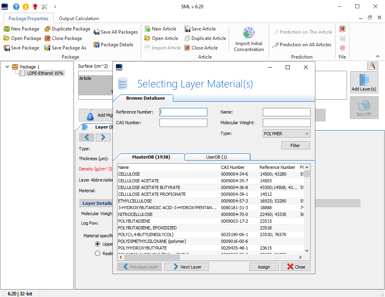Click the Reference Number input field
This screenshot has width=385, height=297.
pos(183,112)
